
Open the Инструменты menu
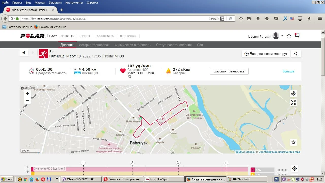point(74,3)
